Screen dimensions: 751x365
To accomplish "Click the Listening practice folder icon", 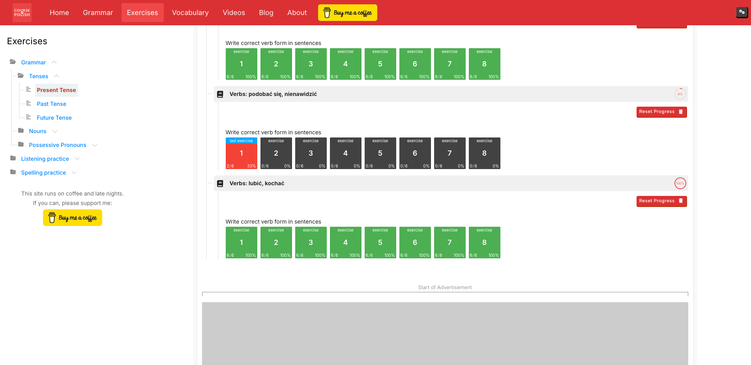I will pyautogui.click(x=13, y=158).
